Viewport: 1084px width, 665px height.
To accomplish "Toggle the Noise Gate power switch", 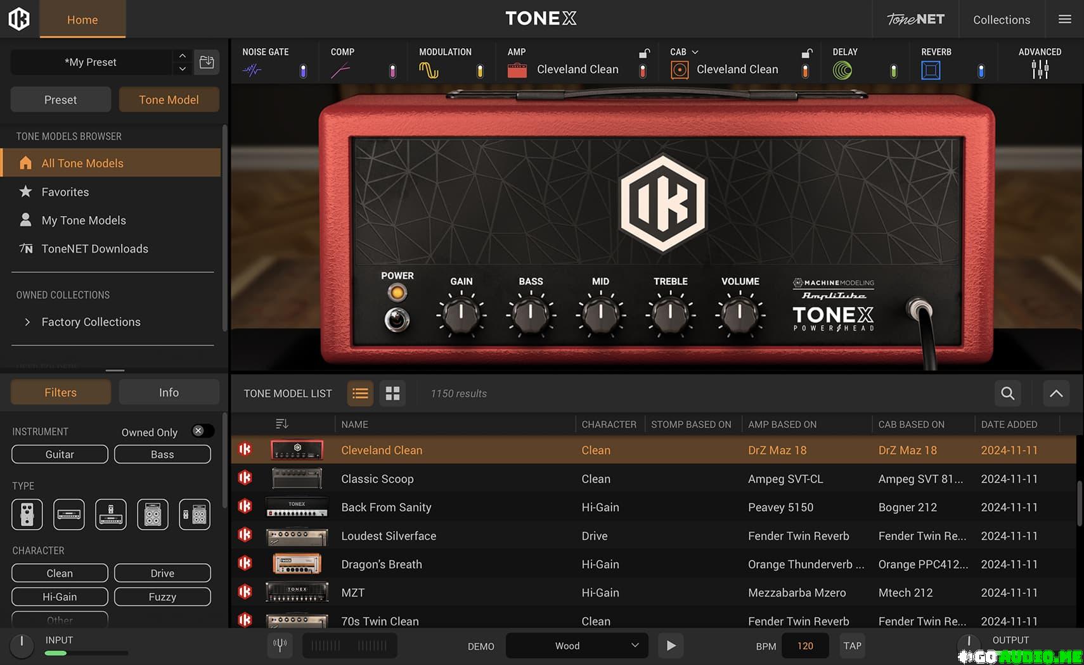I will point(303,71).
